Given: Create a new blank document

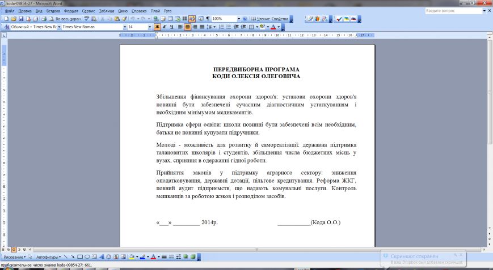Looking at the screenshot, I should 6,19.
